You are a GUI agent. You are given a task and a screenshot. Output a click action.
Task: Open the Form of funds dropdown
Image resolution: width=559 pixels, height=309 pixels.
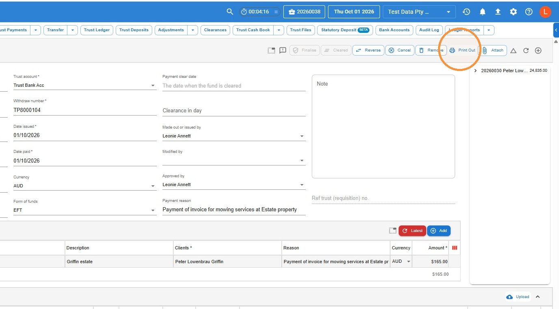pyautogui.click(x=85, y=210)
